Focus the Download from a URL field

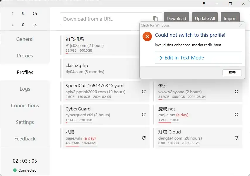click(111, 19)
